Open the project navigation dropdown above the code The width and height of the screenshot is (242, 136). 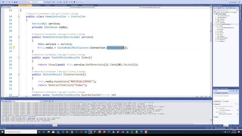click(36, 8)
